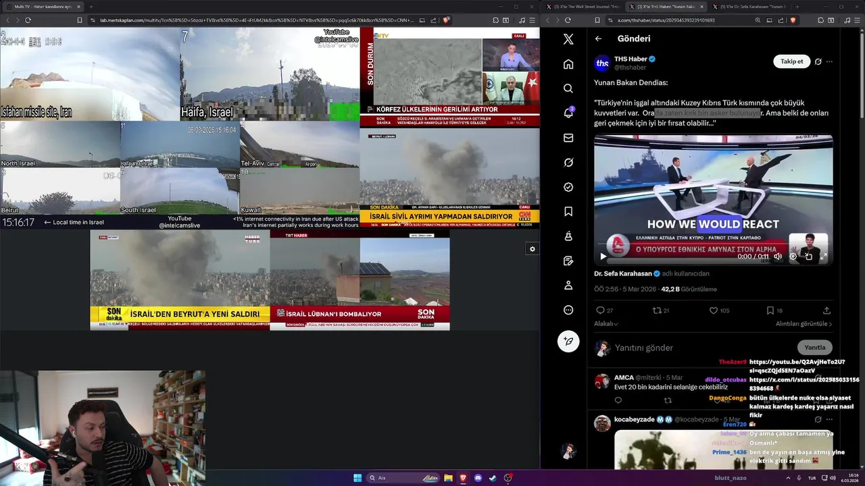865x486 pixels.
Task: Open tweet video settings gear
Action: (793, 256)
